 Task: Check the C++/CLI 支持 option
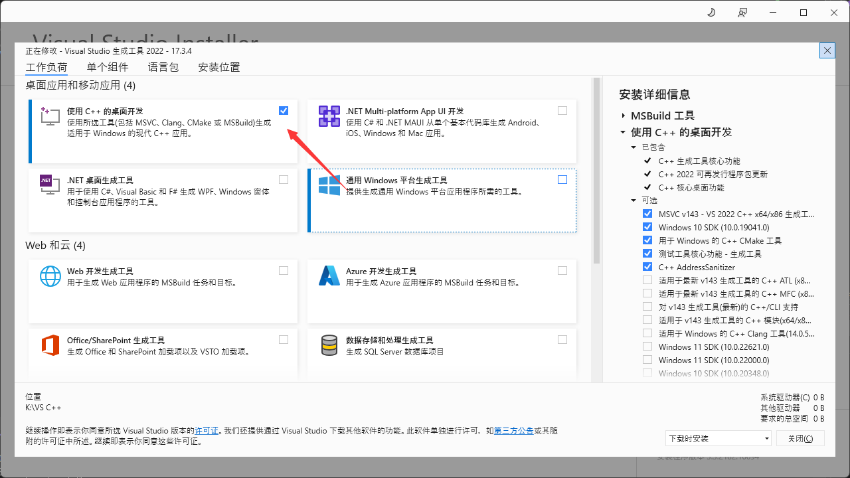coord(647,307)
